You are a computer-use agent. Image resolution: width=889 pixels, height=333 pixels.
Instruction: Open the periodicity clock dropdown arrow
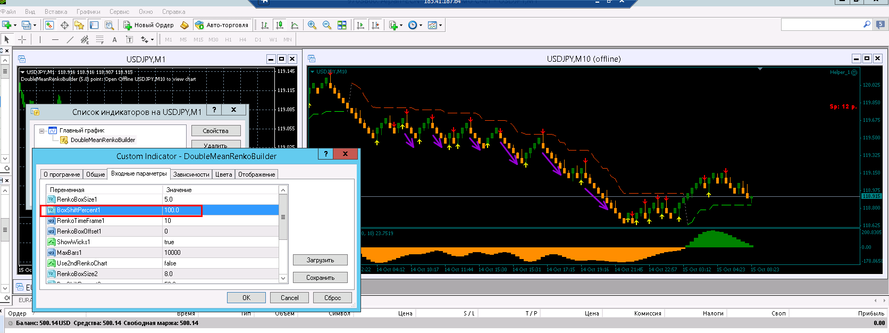[x=421, y=25]
